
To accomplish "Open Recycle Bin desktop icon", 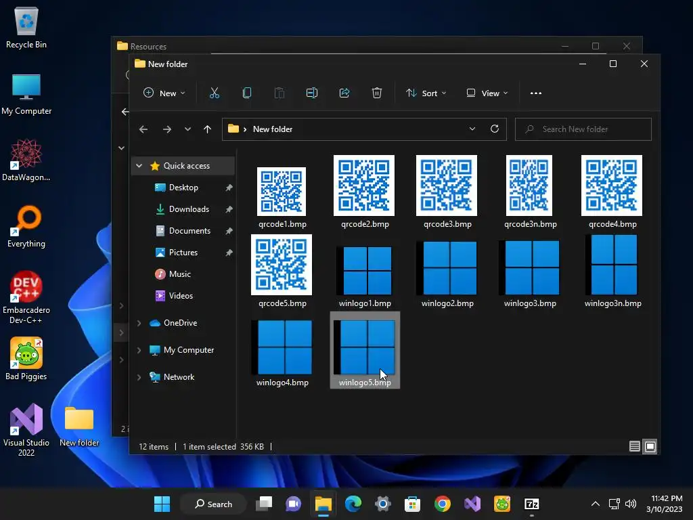I will [26, 27].
